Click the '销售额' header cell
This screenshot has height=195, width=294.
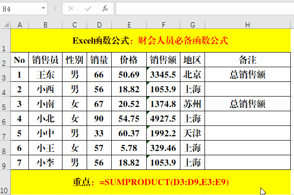[x=163, y=60]
